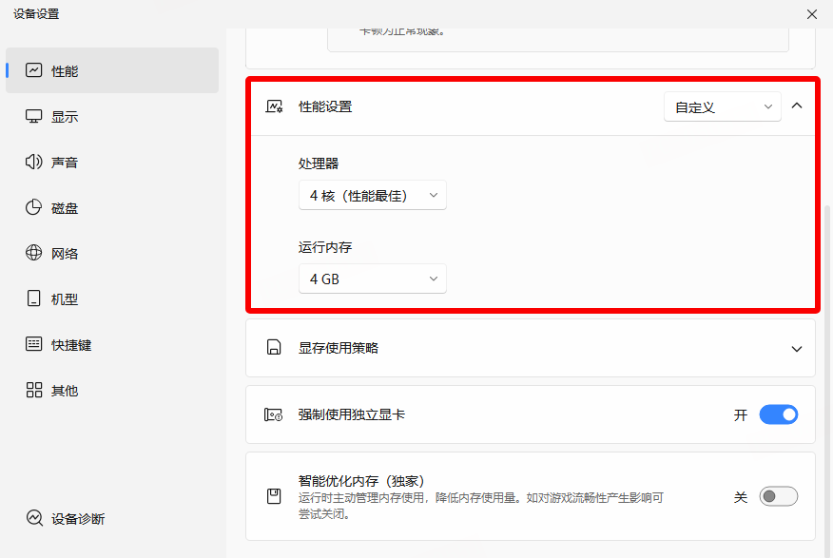This screenshot has width=833, height=558.
Task: Expand the 显存使用策略 section
Action: pos(797,349)
